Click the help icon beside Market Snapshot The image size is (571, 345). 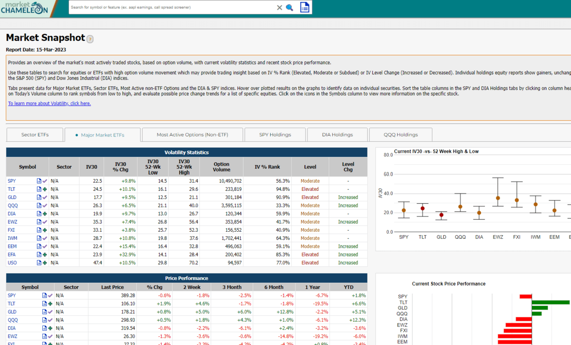(x=90, y=39)
